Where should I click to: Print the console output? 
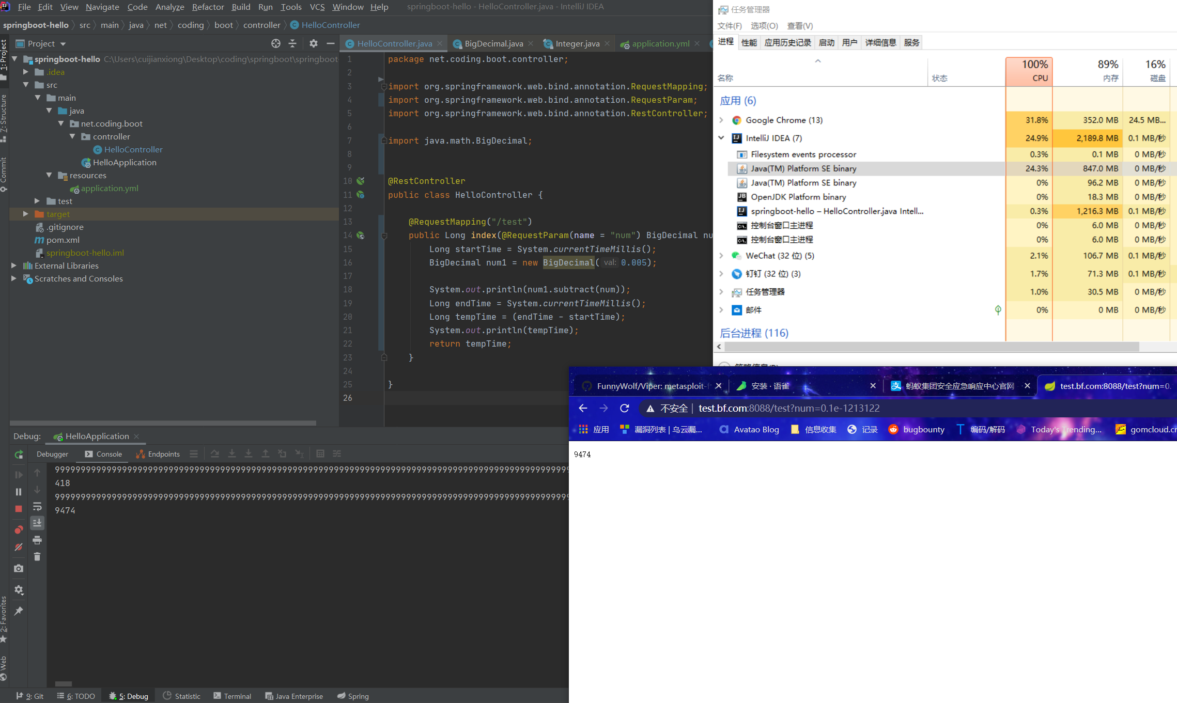click(x=37, y=540)
